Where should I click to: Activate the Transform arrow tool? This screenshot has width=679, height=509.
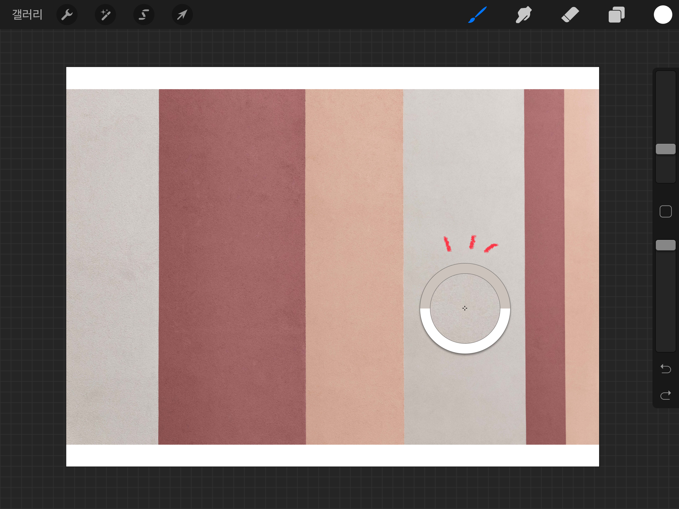[x=182, y=15]
